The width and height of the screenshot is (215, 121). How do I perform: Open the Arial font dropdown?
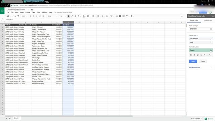pos(53,16)
